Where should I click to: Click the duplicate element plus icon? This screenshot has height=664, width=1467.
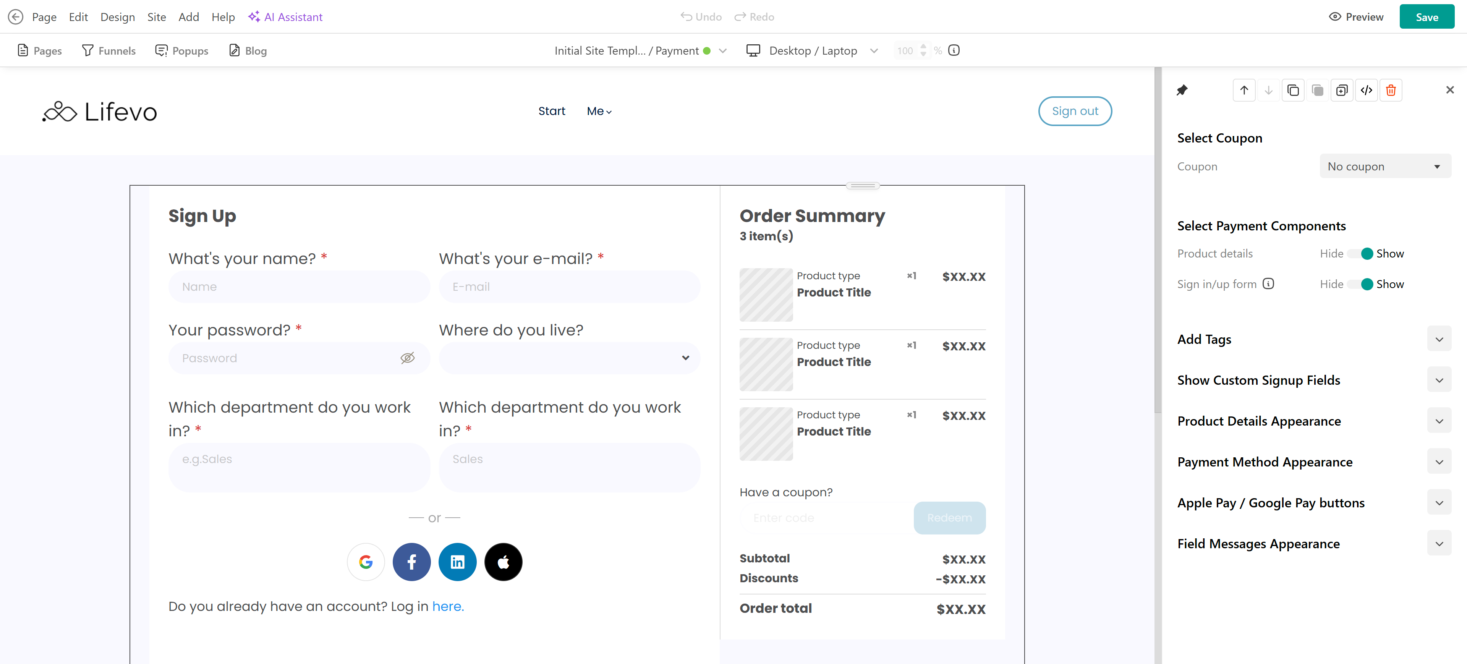pos(1342,90)
